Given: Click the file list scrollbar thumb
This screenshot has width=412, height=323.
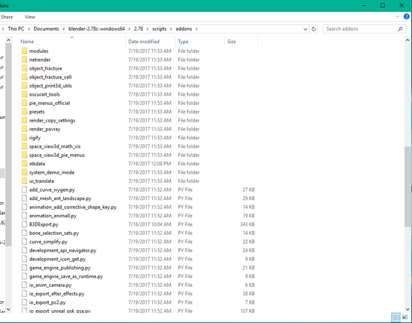Looking at the screenshot, I should (407, 186).
